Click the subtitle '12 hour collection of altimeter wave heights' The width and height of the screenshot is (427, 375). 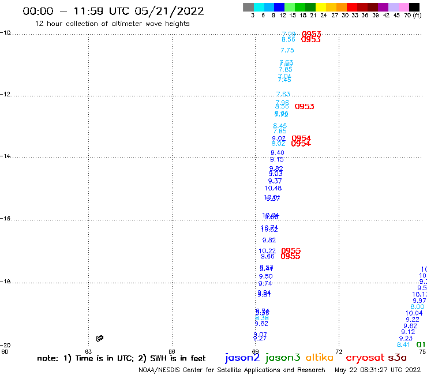[112, 24]
